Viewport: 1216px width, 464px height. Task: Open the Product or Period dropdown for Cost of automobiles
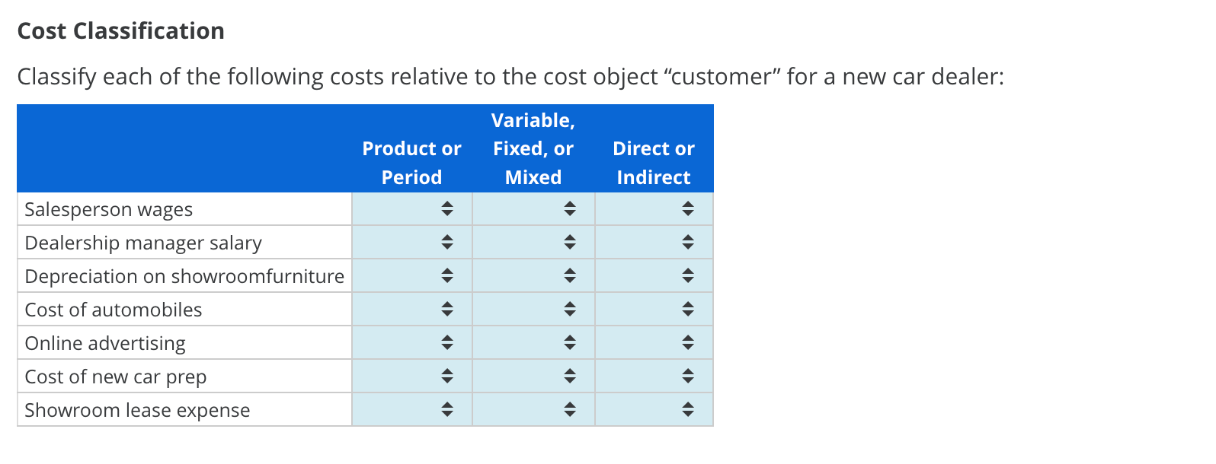[446, 309]
